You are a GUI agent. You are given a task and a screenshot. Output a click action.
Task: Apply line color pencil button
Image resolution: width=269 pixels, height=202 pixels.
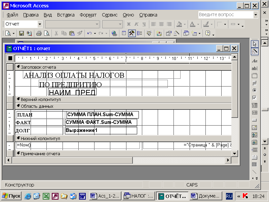pos(206,24)
